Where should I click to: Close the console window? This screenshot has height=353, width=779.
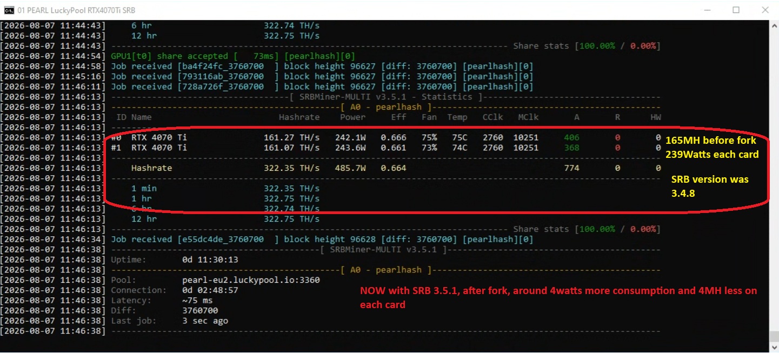(x=765, y=10)
